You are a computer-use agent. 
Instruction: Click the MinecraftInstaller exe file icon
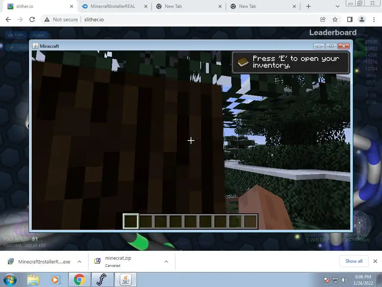click(10, 262)
